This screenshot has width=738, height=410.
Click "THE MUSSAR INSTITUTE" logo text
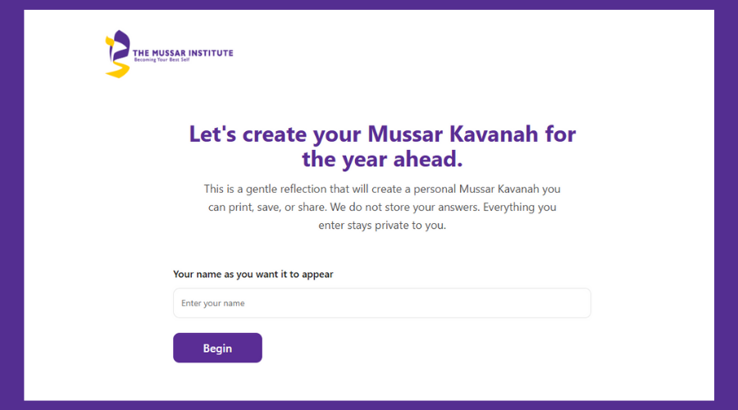click(x=183, y=52)
